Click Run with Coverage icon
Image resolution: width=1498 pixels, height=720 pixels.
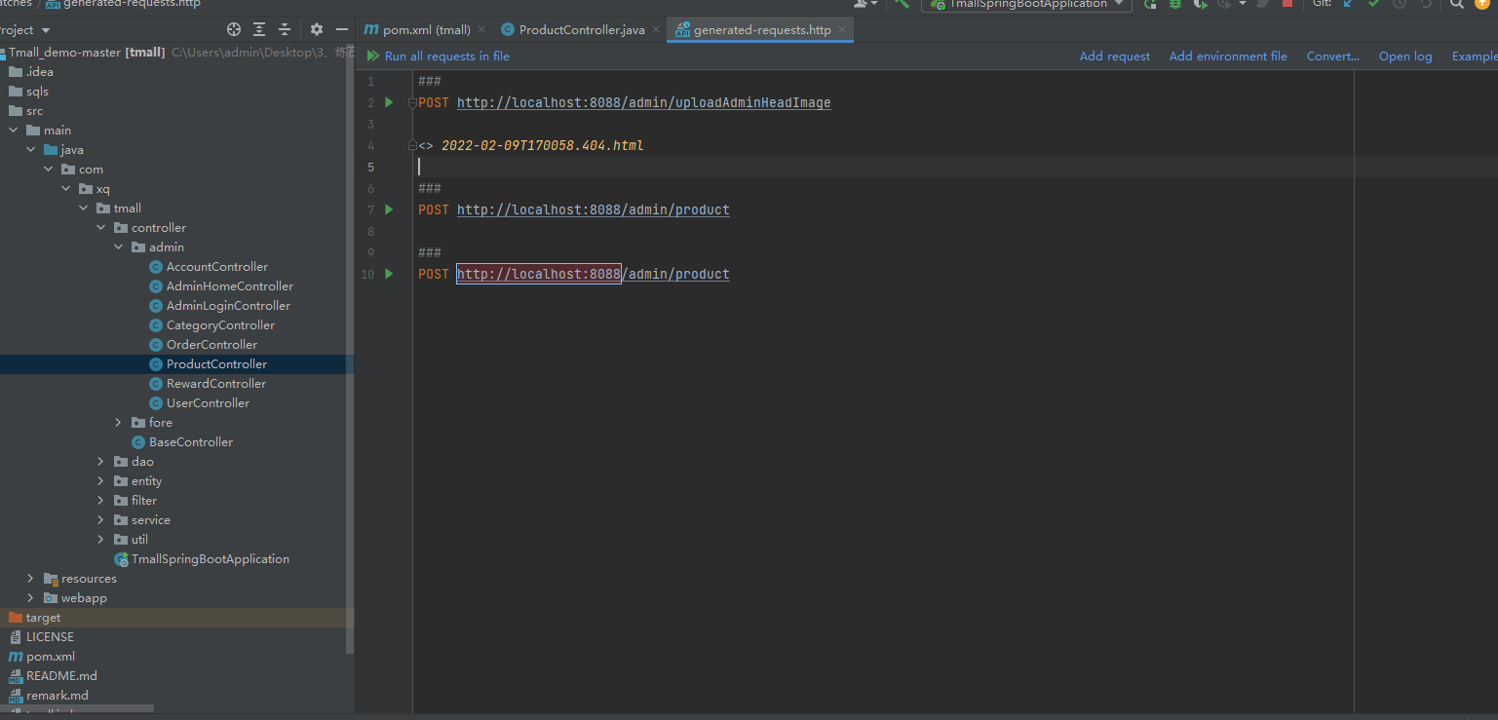(x=1201, y=4)
